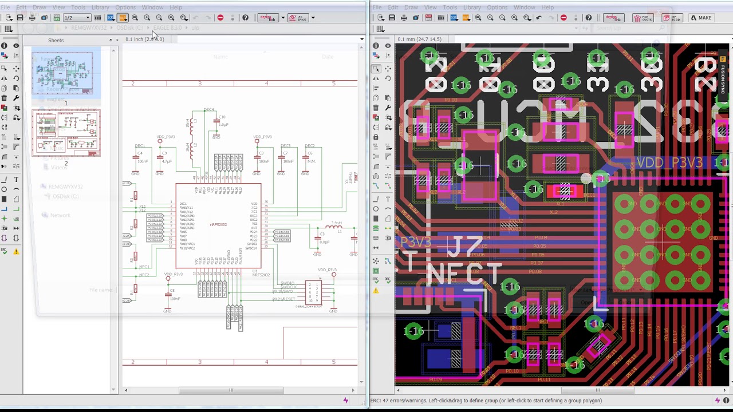
Task: Click the Undo arrow in board editor toolbar
Action: 539,18
